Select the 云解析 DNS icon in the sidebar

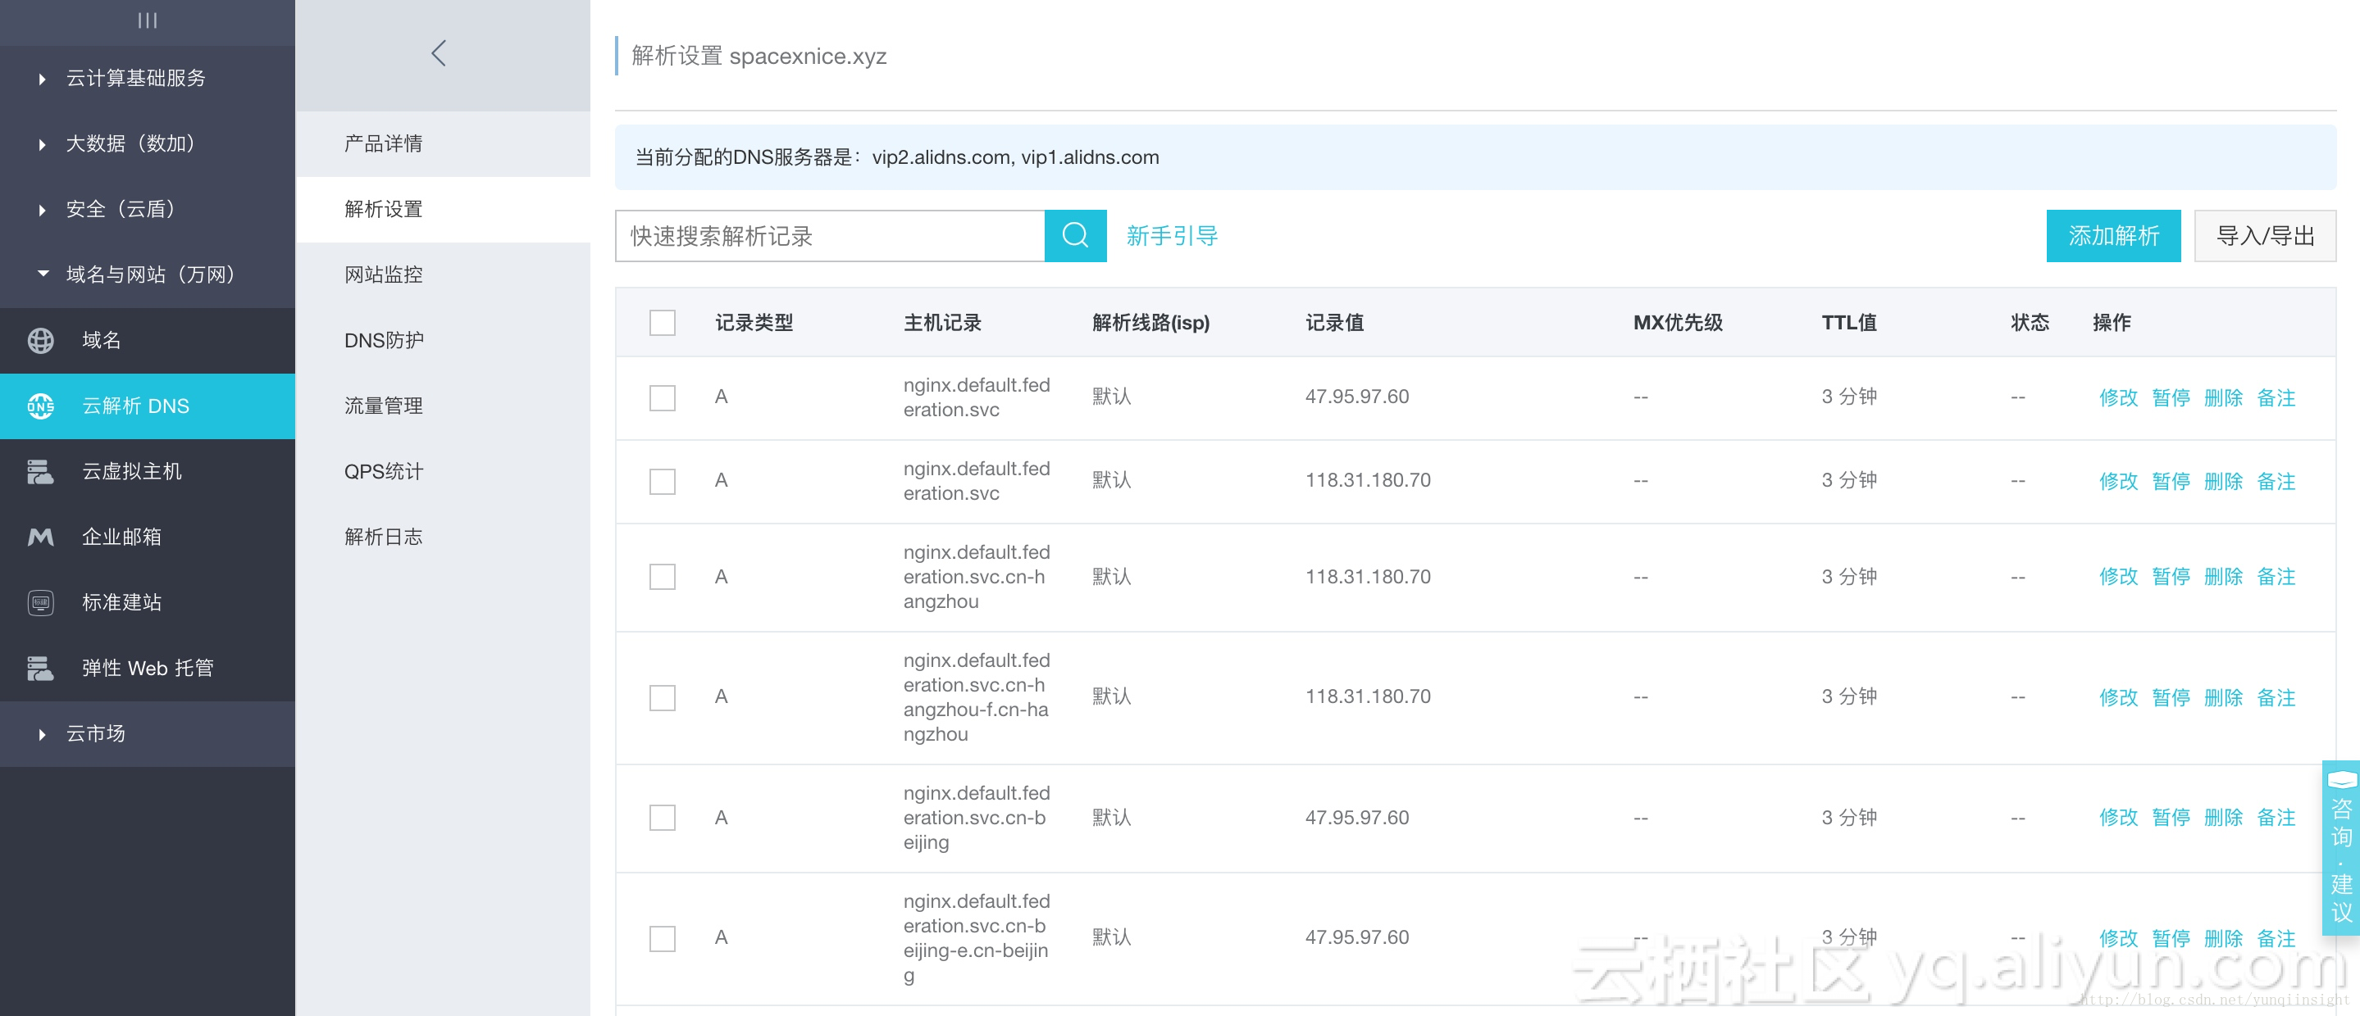pyautogui.click(x=40, y=406)
